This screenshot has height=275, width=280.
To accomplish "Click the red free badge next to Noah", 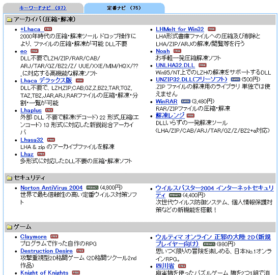I will coord(177,51).
